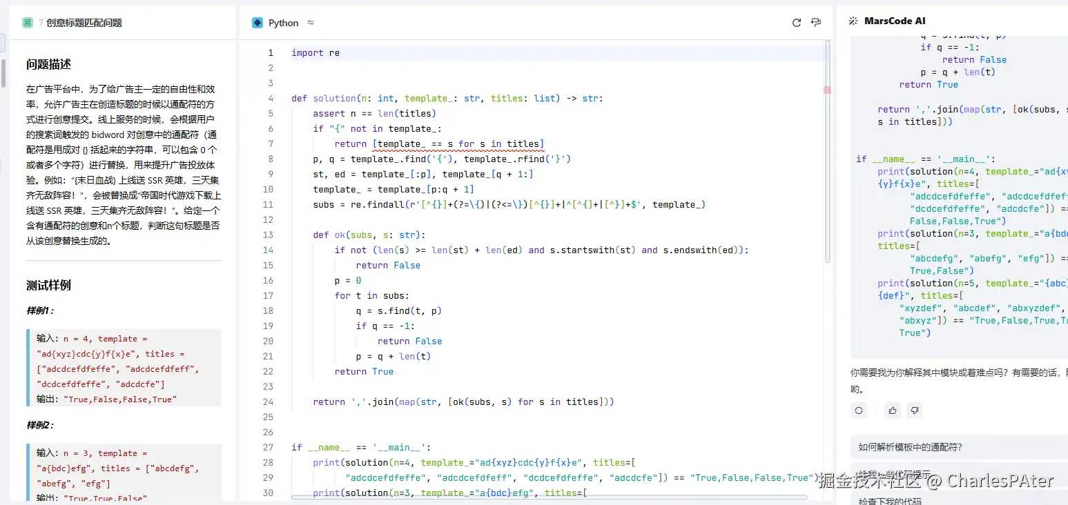This screenshot has height=505, width=1068.
Task: Select suggestion 给我一些代码提示
Action: (x=894, y=475)
